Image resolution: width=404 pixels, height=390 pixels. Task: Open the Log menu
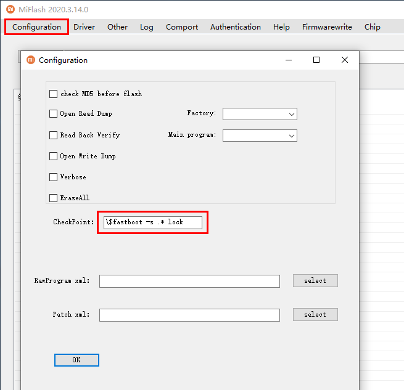[x=147, y=26]
